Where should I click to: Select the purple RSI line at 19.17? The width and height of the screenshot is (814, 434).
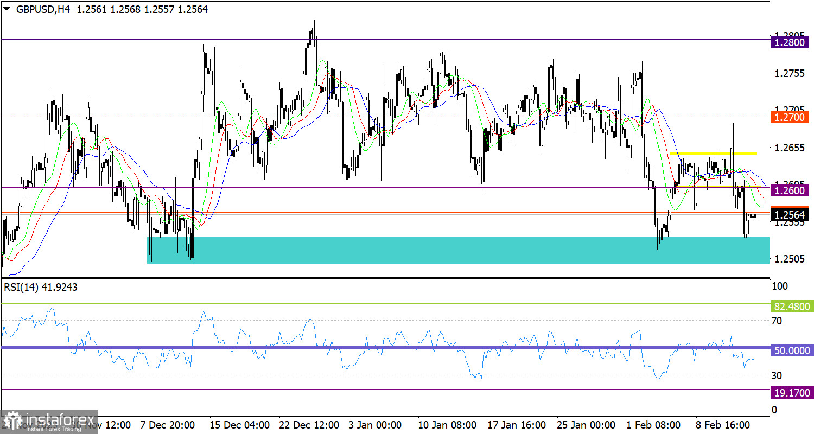click(x=385, y=390)
